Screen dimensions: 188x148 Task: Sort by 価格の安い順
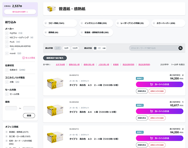[74, 65]
